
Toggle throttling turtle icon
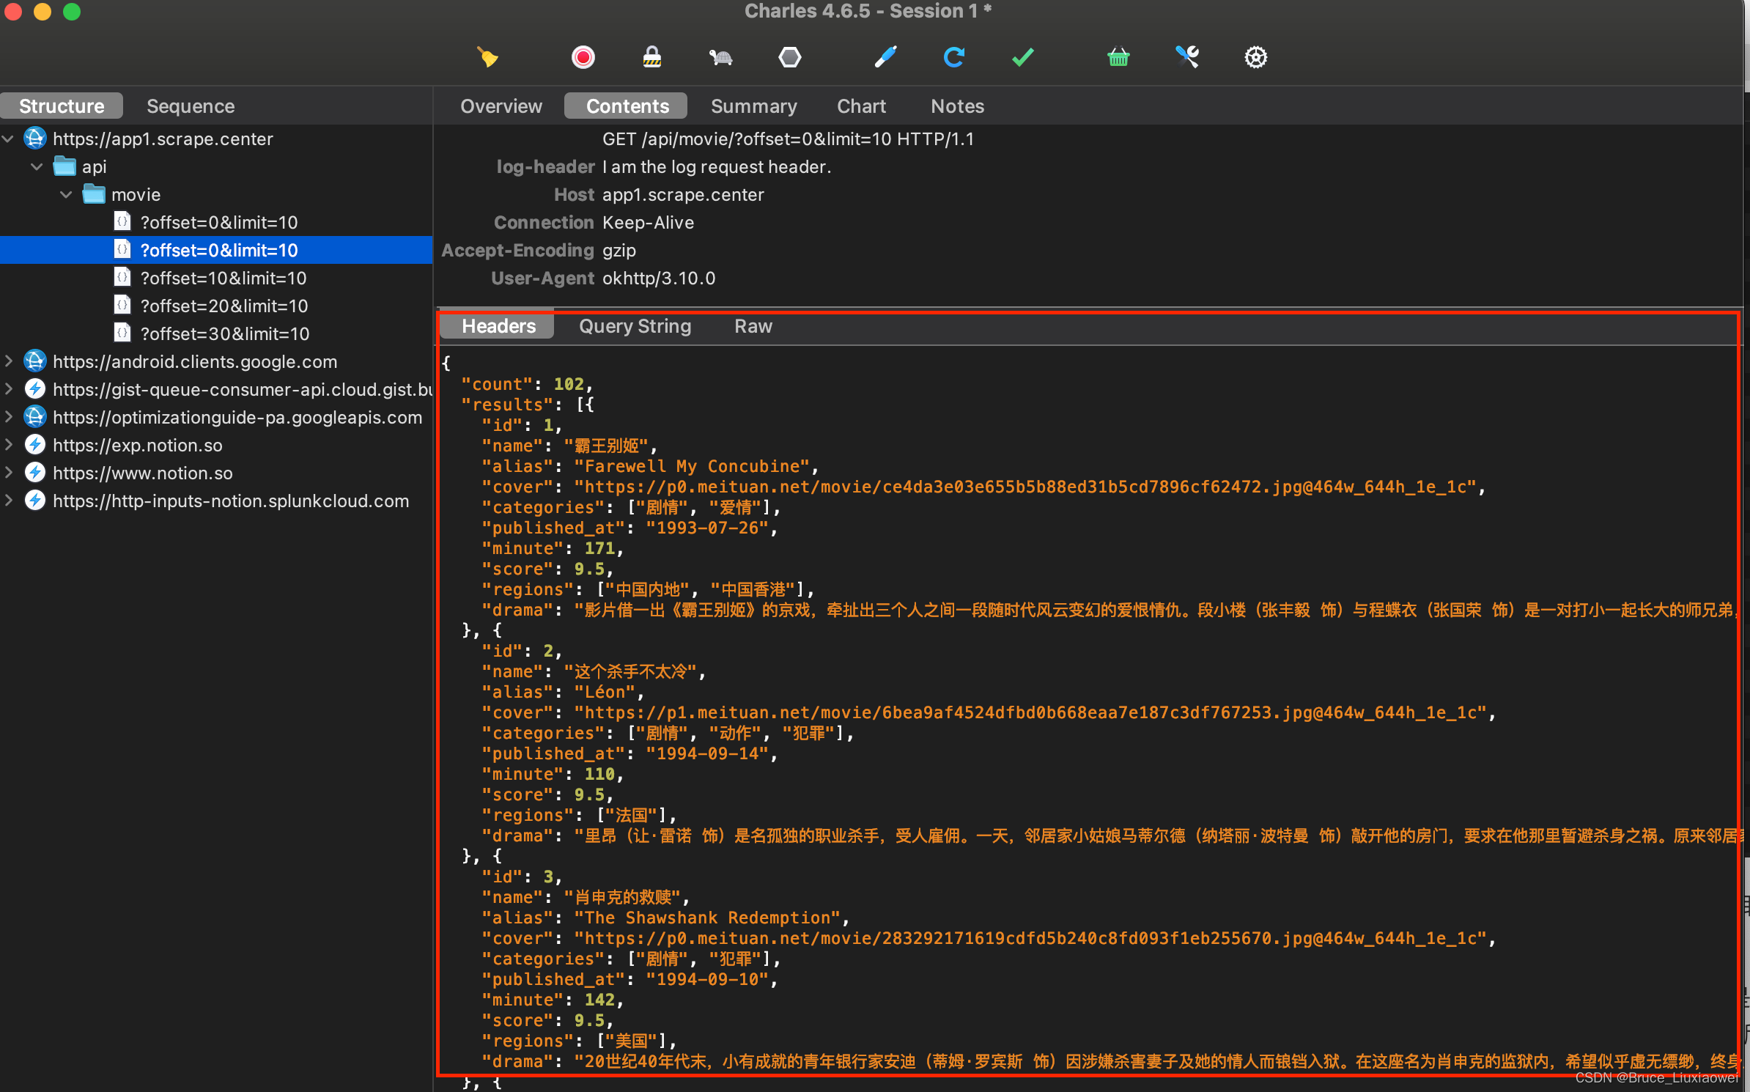[x=720, y=57]
